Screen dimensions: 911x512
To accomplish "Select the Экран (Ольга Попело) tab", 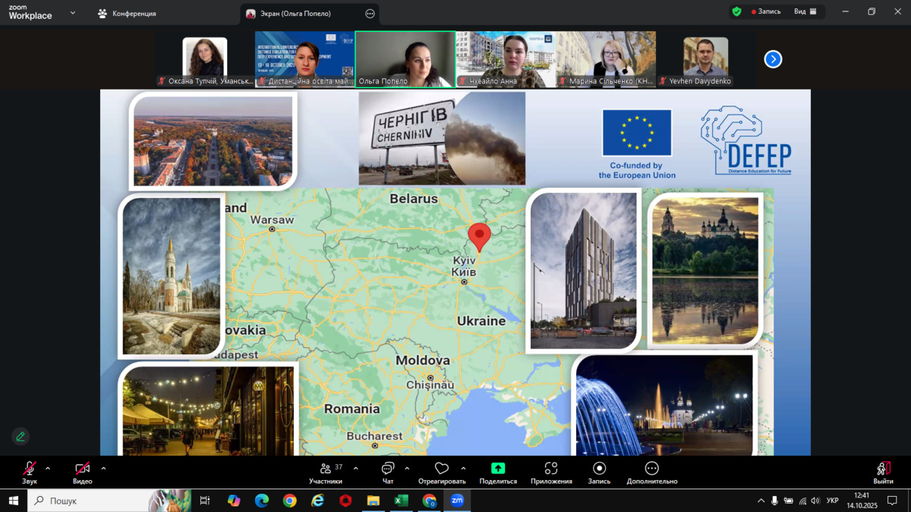I will point(302,14).
